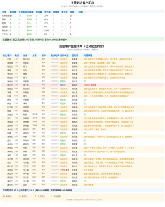Click the green check icon in 10-11 14:12 row
This screenshot has width=165, height=207.
(85, 140)
